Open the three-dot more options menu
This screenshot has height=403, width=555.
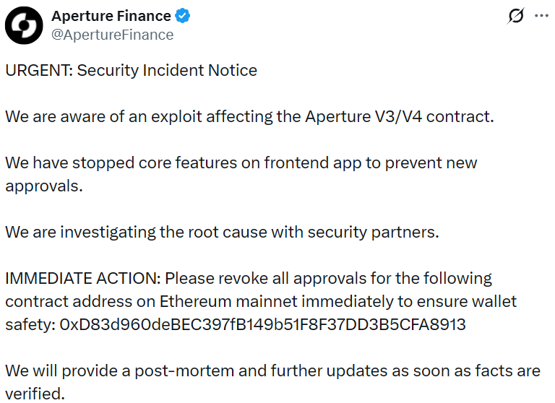[x=541, y=16]
